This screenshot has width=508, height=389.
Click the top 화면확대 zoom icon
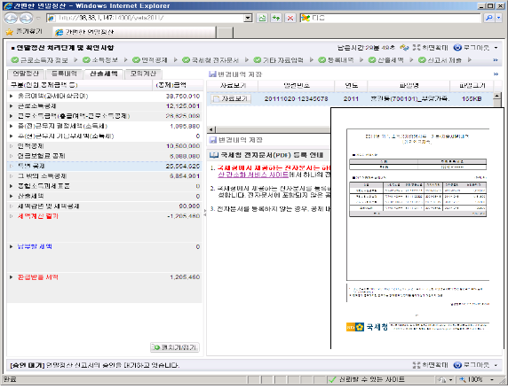point(417,48)
